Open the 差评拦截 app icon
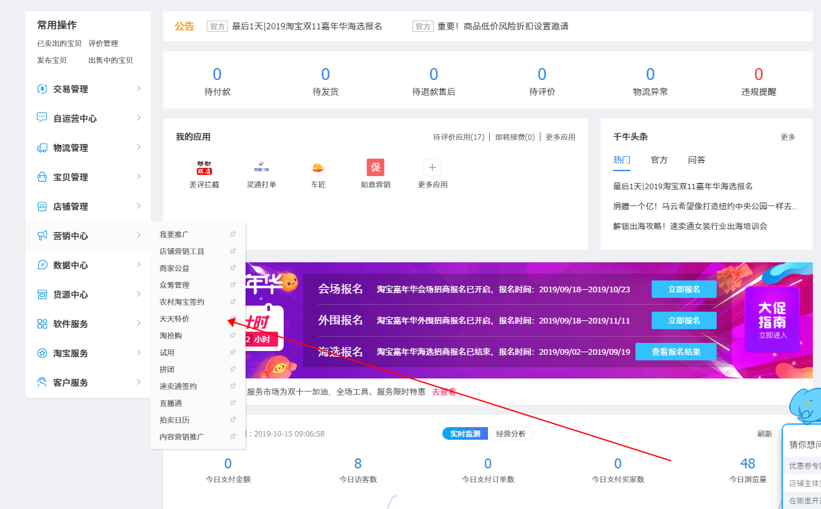This screenshot has width=821, height=509. [204, 168]
